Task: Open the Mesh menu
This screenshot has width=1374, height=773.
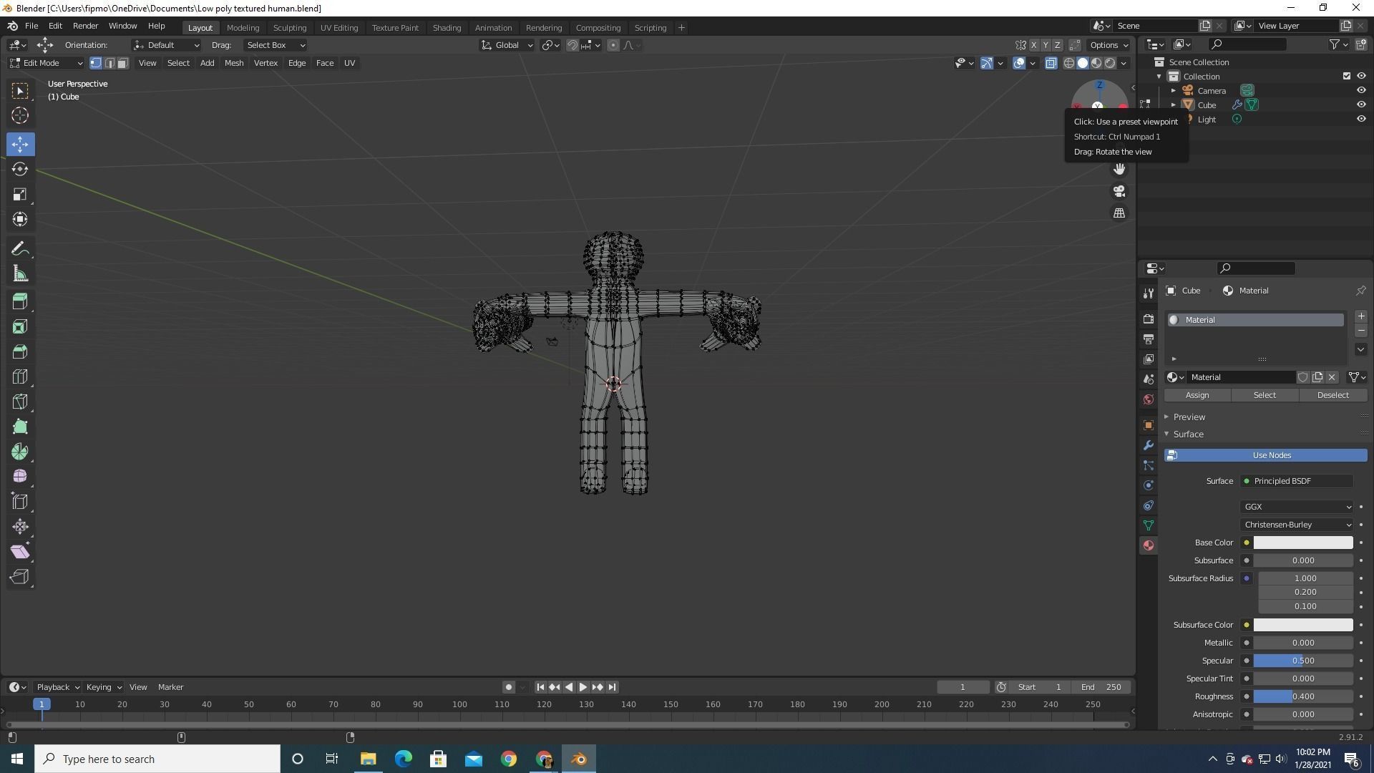Action: [234, 63]
